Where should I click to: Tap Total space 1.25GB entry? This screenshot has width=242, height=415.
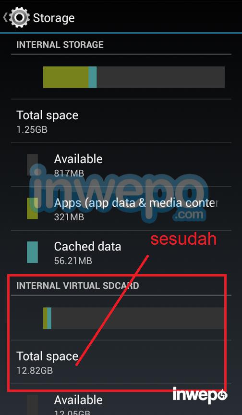121,121
